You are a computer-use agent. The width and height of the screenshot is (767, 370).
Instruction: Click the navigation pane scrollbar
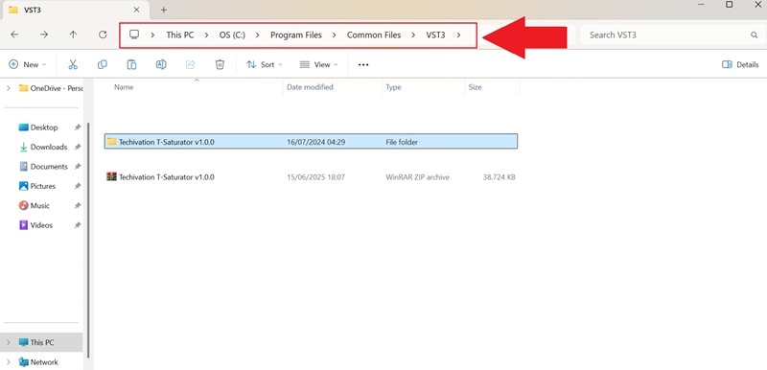88,240
